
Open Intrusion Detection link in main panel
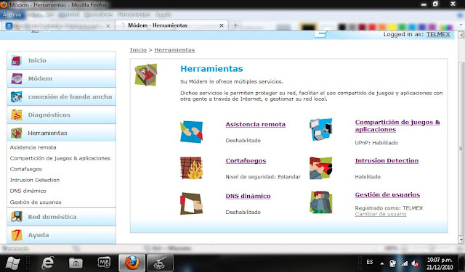pyautogui.click(x=387, y=161)
